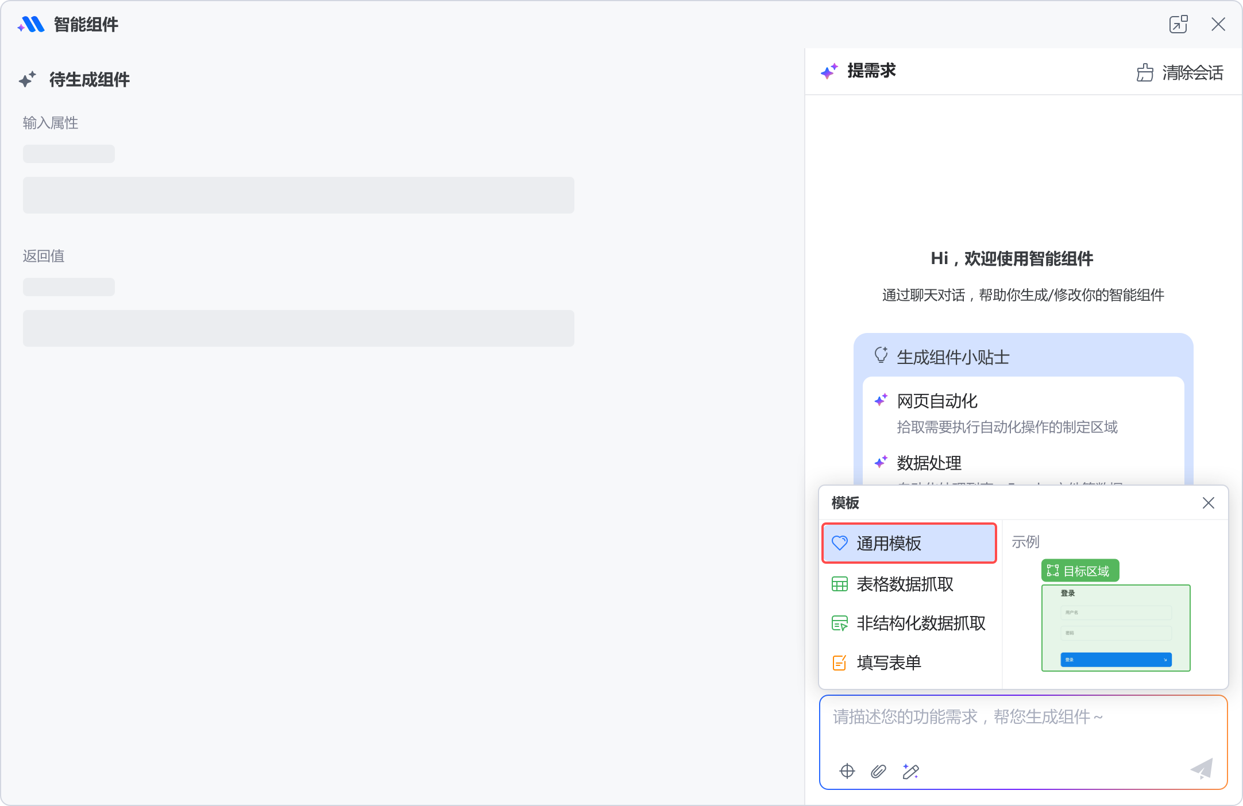Click the 智能组件 logo icon
The height and width of the screenshot is (806, 1243).
pyautogui.click(x=30, y=25)
